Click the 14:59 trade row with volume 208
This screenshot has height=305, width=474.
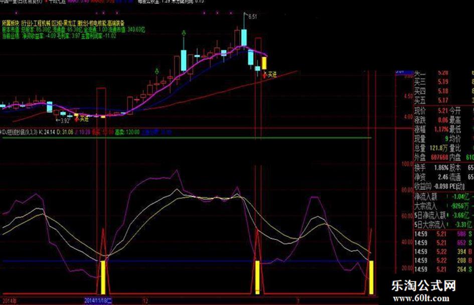point(443,260)
